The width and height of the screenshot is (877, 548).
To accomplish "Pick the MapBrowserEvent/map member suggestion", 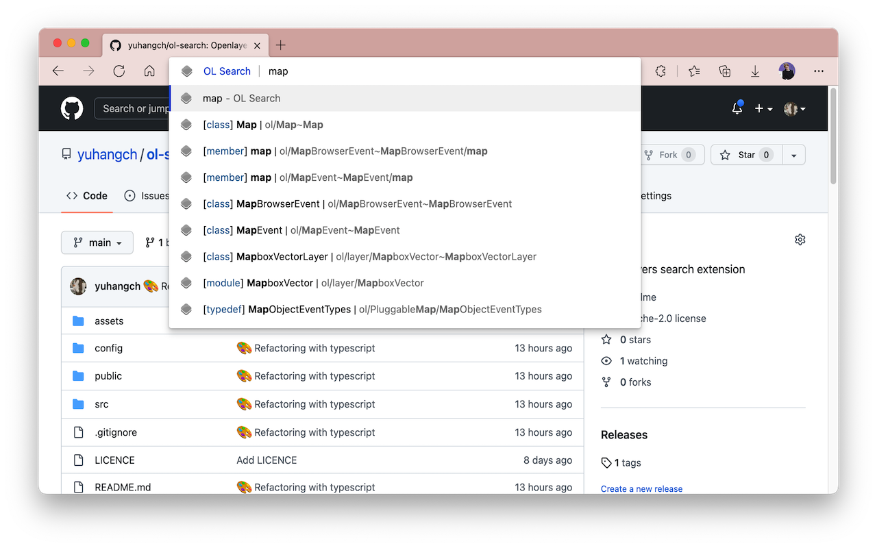I will [405, 151].
